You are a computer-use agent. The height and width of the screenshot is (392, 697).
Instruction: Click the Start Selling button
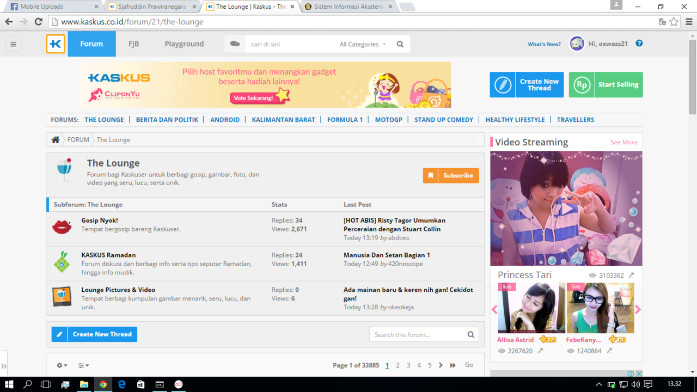606,85
